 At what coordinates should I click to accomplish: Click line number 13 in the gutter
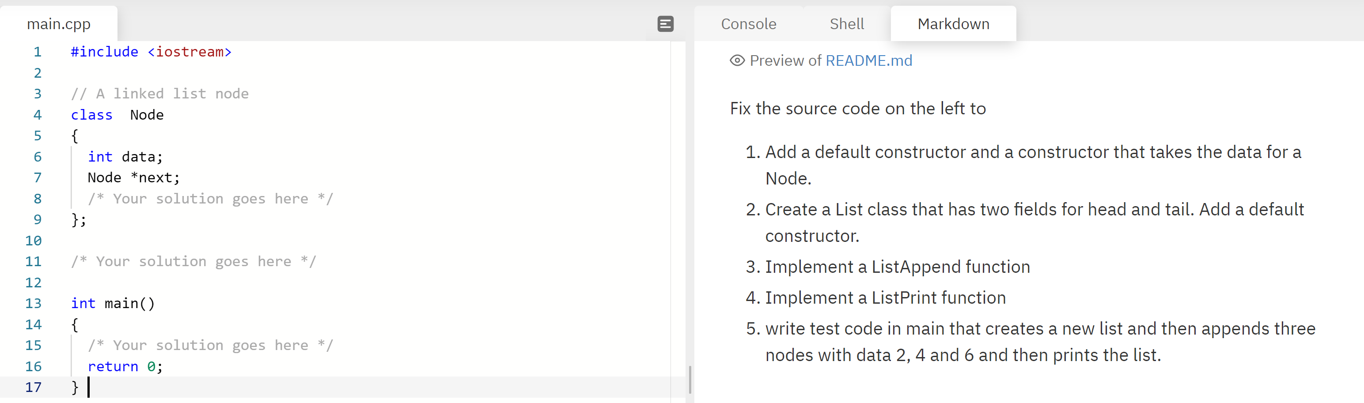pyautogui.click(x=34, y=304)
